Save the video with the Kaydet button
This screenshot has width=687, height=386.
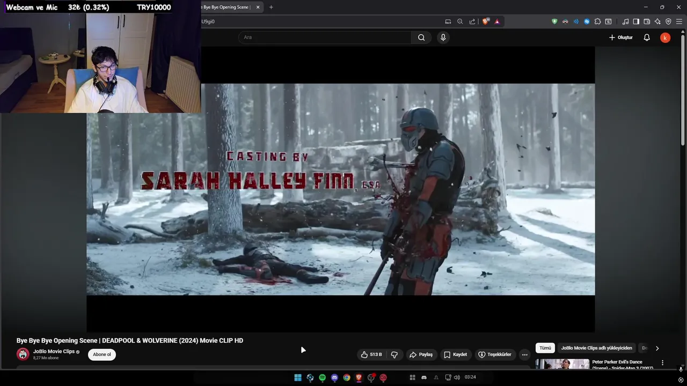pos(455,354)
